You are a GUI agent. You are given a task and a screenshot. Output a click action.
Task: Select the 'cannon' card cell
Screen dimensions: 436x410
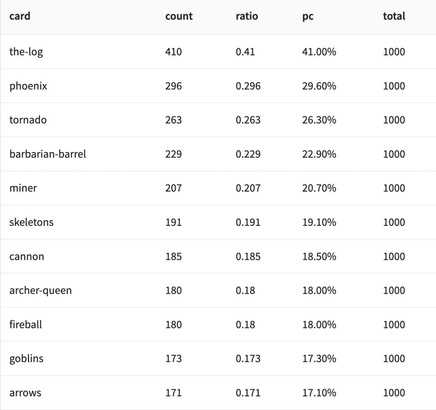(x=27, y=257)
